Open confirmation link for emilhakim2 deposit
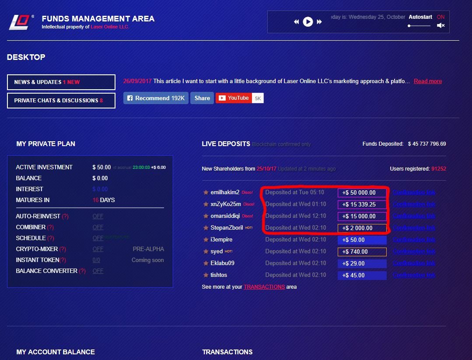Image resolution: width=472 pixels, height=360 pixels. pyautogui.click(x=414, y=192)
